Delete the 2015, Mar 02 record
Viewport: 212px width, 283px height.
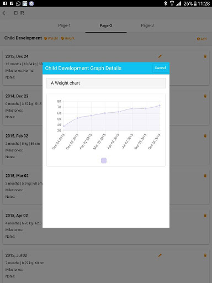coord(205,176)
